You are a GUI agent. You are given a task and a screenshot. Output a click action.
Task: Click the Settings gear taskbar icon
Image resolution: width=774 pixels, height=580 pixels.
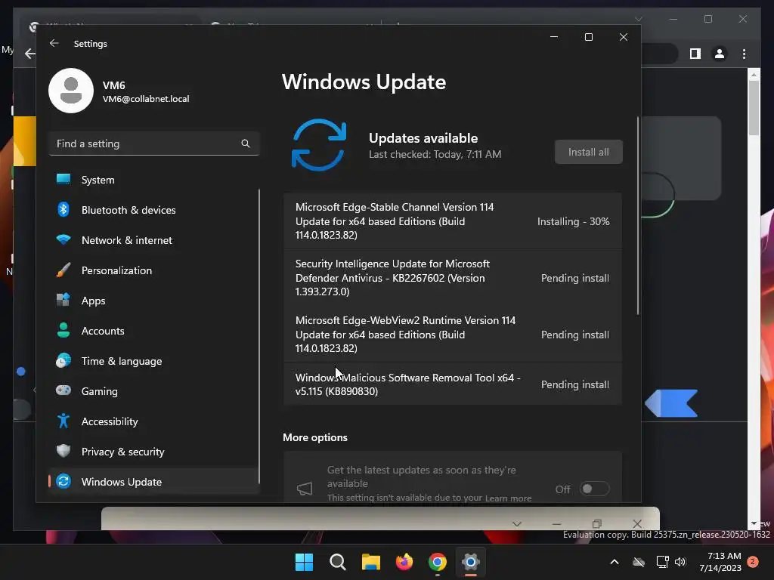(471, 562)
